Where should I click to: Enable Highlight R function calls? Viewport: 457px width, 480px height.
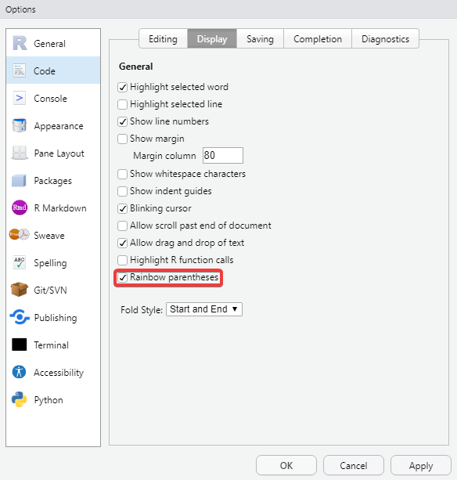click(122, 260)
